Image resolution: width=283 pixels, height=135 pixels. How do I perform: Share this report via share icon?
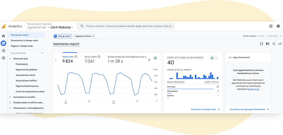point(274,44)
